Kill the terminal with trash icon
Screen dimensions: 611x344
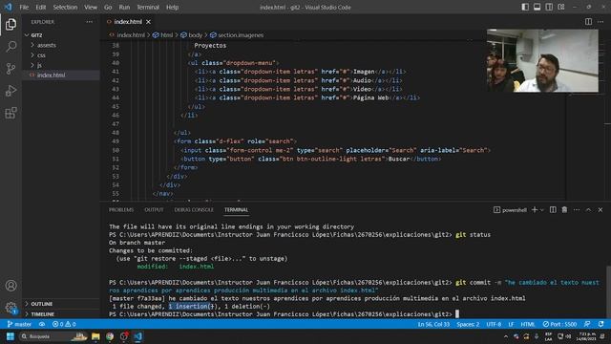[564, 210]
